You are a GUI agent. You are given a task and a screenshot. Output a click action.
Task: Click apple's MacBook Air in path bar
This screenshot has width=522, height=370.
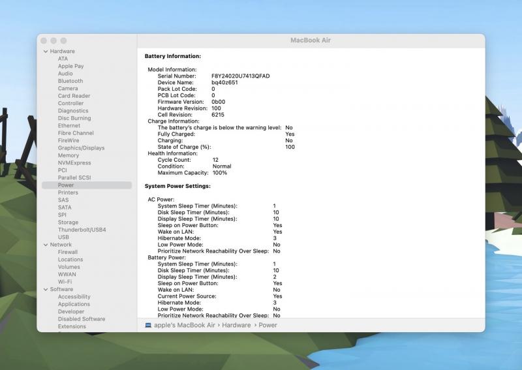pyautogui.click(x=185, y=326)
